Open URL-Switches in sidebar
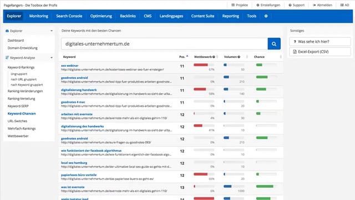This screenshot has height=200, width=355. tap(17, 121)
